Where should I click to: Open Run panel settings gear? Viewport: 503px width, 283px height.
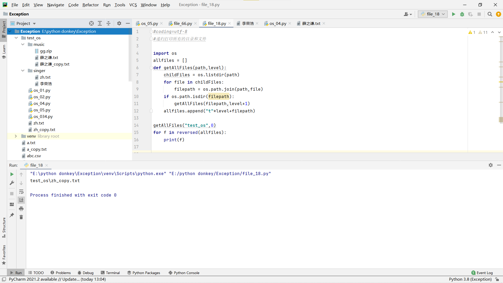point(491,165)
